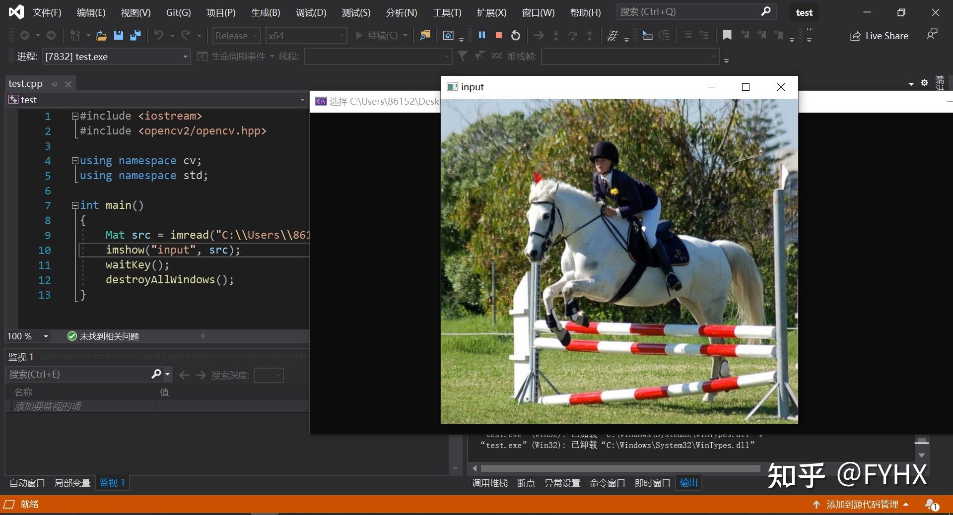This screenshot has width=953, height=515.
Task: Click the Navigate Forward arrow icon
Action: [x=51, y=35]
